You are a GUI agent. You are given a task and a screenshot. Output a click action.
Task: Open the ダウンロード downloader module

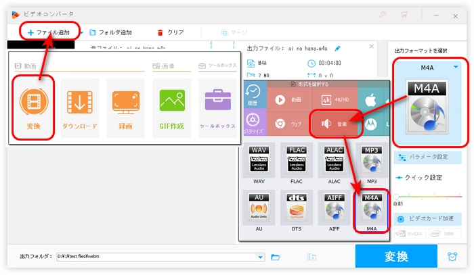click(x=79, y=108)
